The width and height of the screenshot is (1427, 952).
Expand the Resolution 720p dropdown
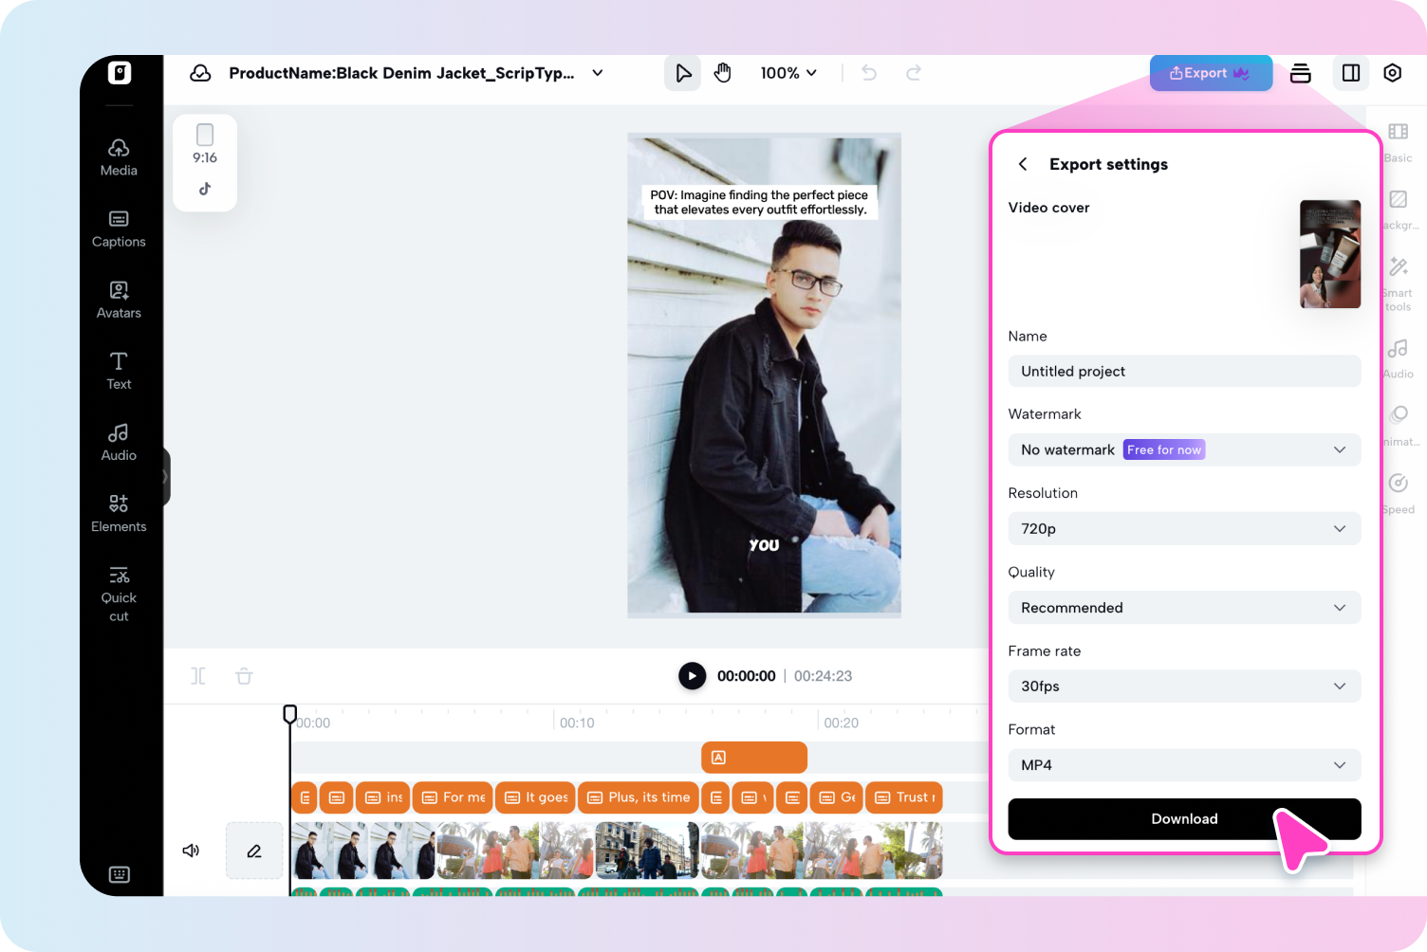pos(1184,529)
